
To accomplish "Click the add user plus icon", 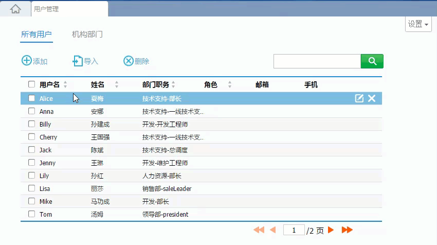I will click(x=27, y=61).
